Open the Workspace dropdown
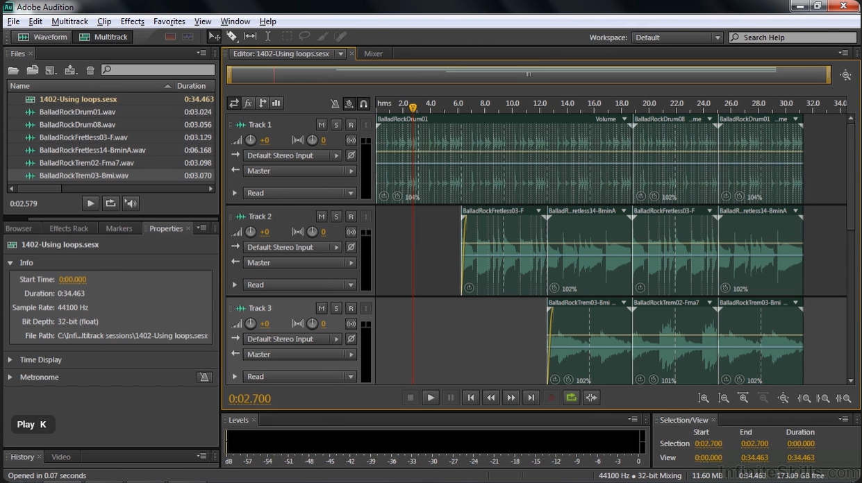The width and height of the screenshot is (862, 483). tap(677, 37)
